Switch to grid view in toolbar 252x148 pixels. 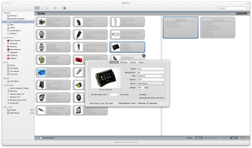point(37,8)
